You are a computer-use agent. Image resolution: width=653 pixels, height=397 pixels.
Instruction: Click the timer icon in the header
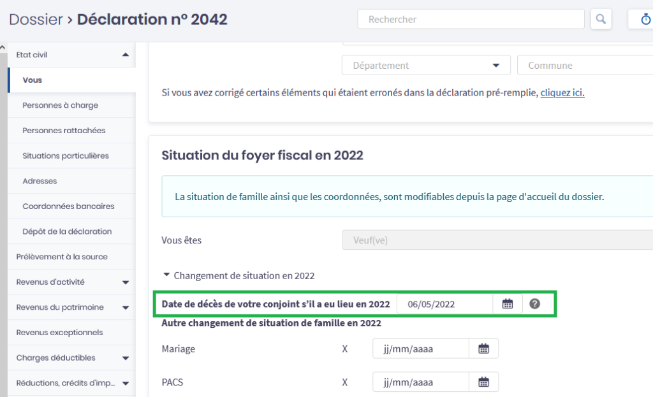[x=645, y=19]
